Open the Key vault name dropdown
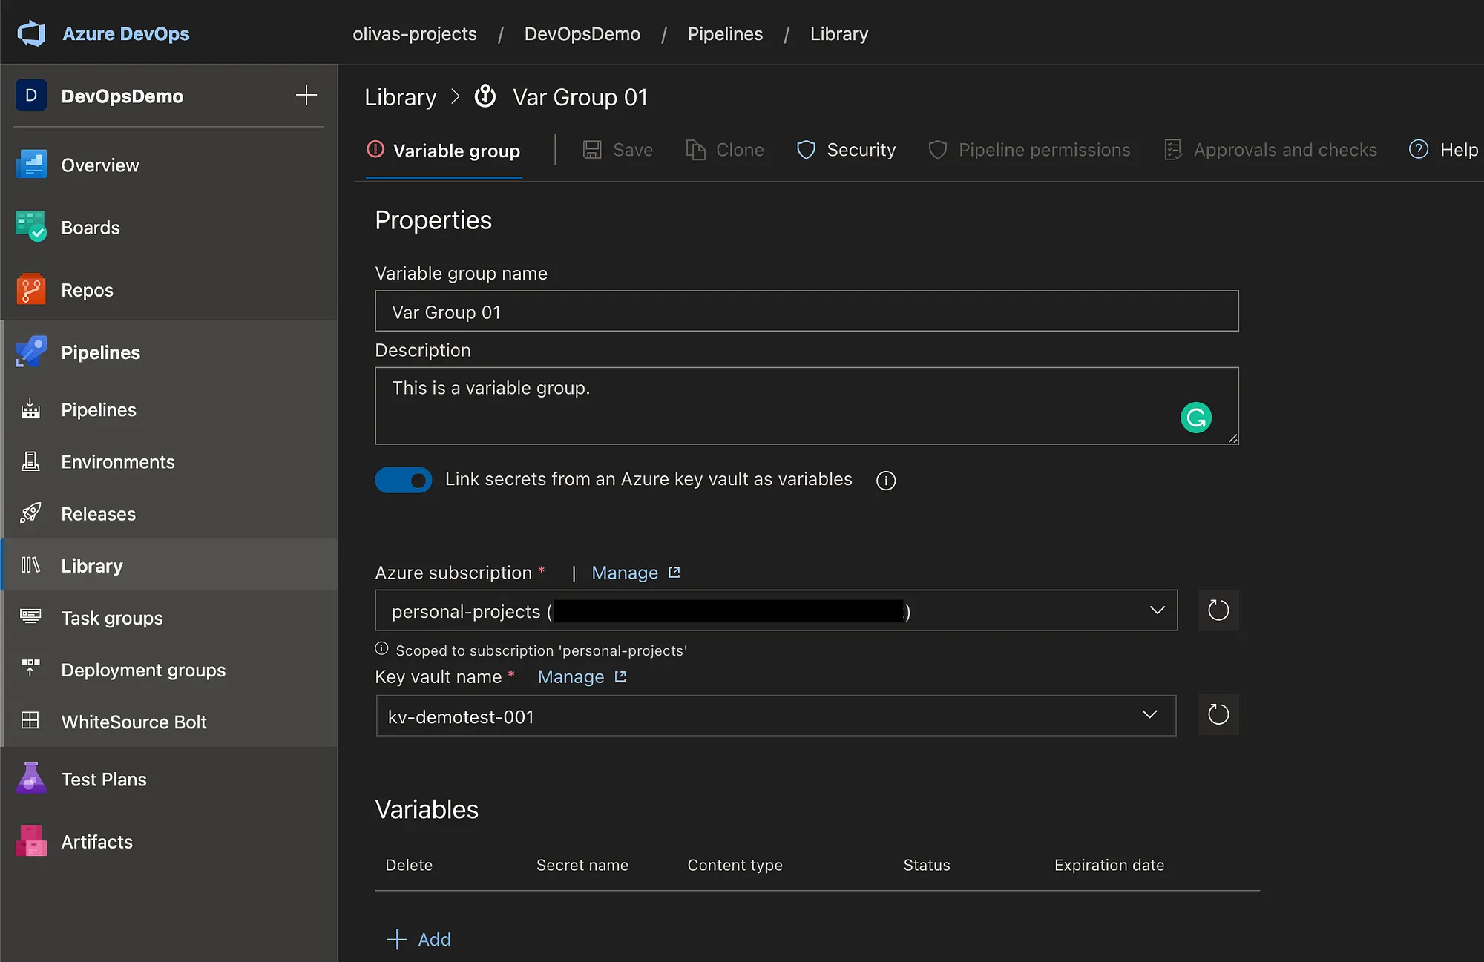This screenshot has width=1484, height=962. click(x=776, y=716)
